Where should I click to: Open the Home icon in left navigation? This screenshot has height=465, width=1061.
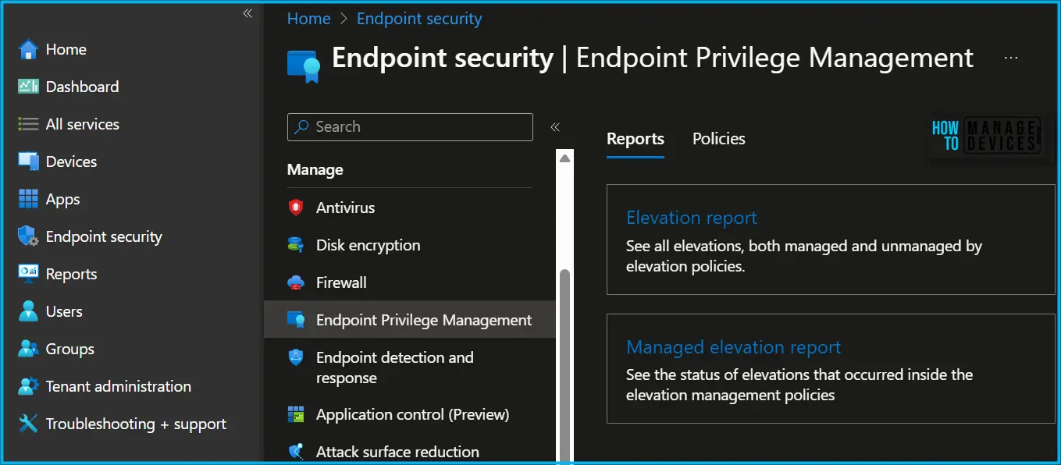(x=28, y=49)
